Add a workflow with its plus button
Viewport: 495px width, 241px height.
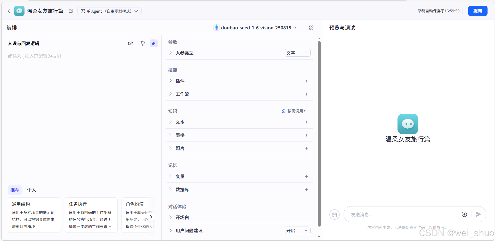click(x=306, y=94)
